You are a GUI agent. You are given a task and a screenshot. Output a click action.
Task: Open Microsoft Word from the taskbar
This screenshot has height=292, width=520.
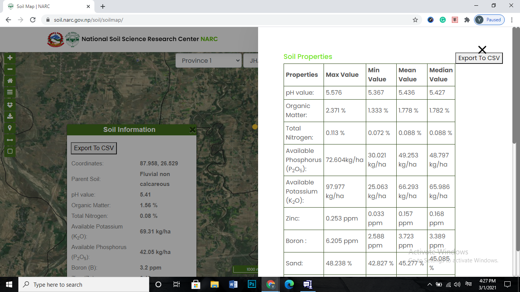tap(233, 284)
